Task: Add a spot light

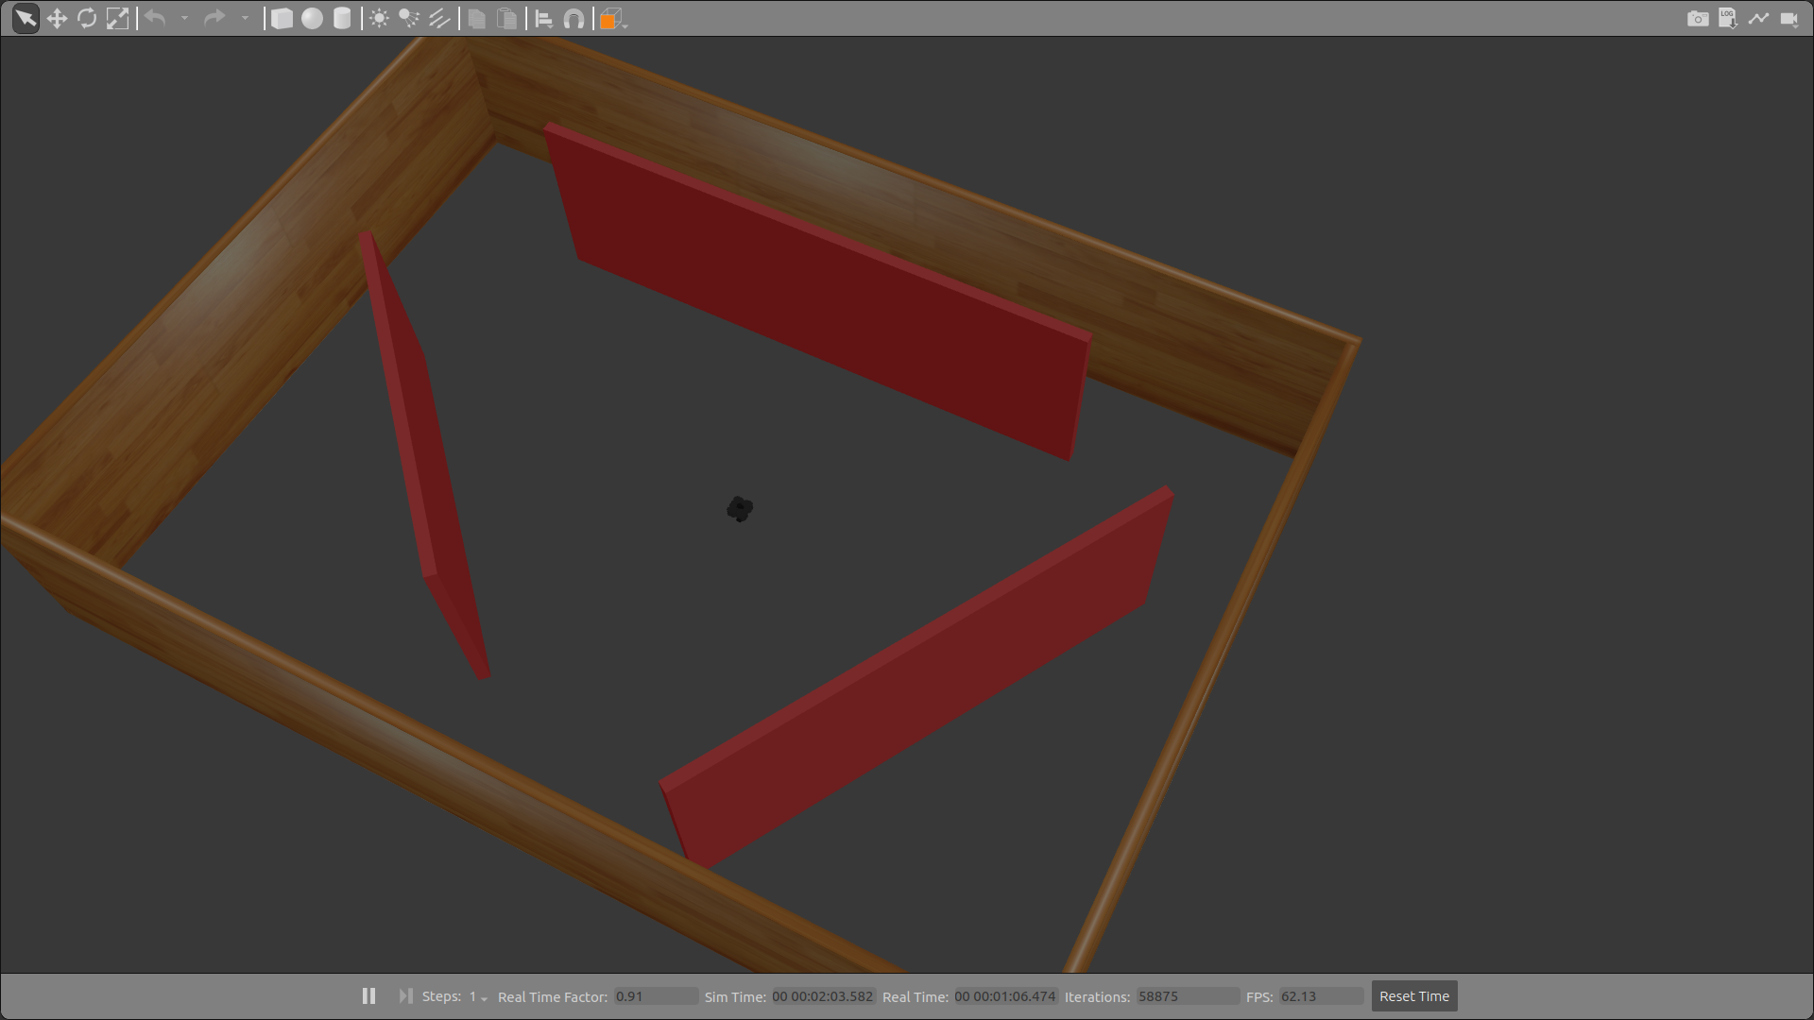Action: point(409,19)
